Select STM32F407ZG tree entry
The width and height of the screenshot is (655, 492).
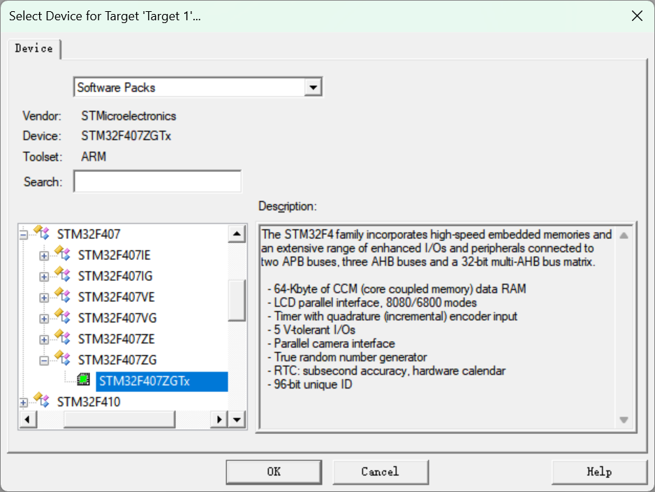[117, 360]
